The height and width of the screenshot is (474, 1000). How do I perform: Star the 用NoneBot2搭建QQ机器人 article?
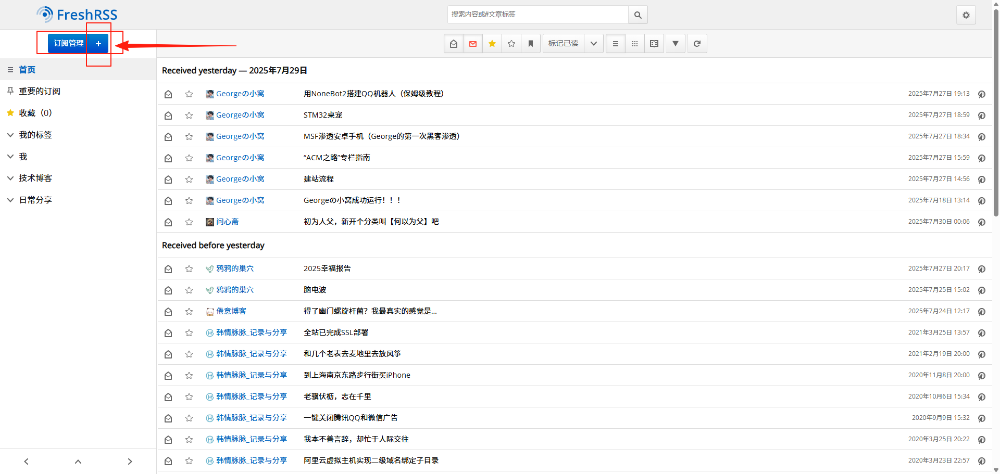[x=189, y=94]
